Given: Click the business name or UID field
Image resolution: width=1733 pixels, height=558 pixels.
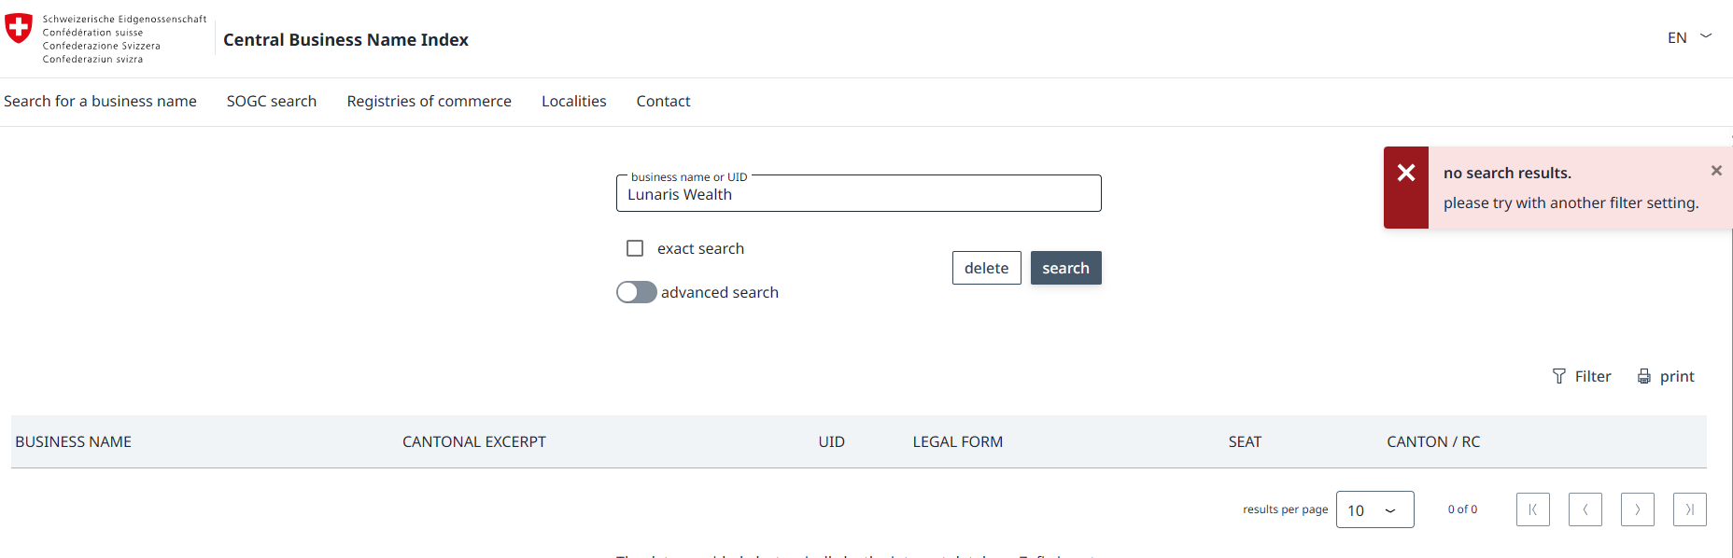Looking at the screenshot, I should pyautogui.click(x=858, y=194).
